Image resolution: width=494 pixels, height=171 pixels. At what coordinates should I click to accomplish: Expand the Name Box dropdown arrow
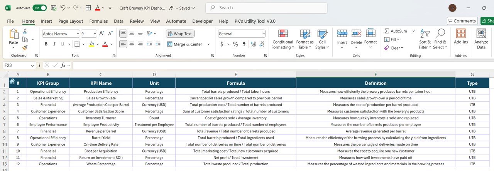[x=32, y=65]
